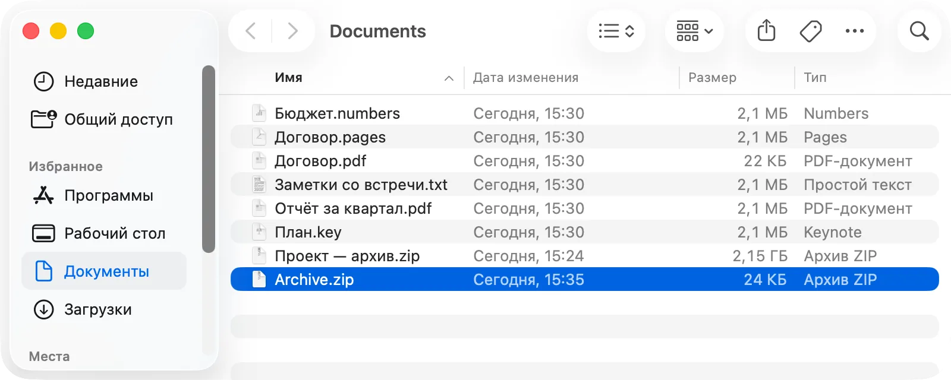This screenshot has width=951, height=380.
Task: Click the sort arrow in Имя column
Action: pos(449,78)
